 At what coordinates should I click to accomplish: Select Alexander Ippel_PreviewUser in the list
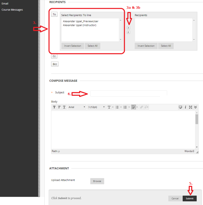81,21
